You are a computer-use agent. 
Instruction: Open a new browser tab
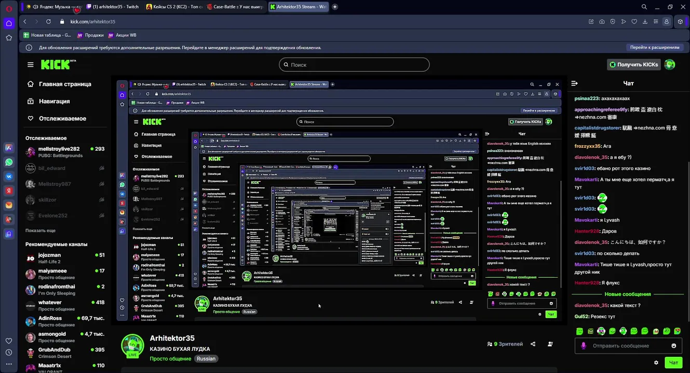click(x=335, y=7)
